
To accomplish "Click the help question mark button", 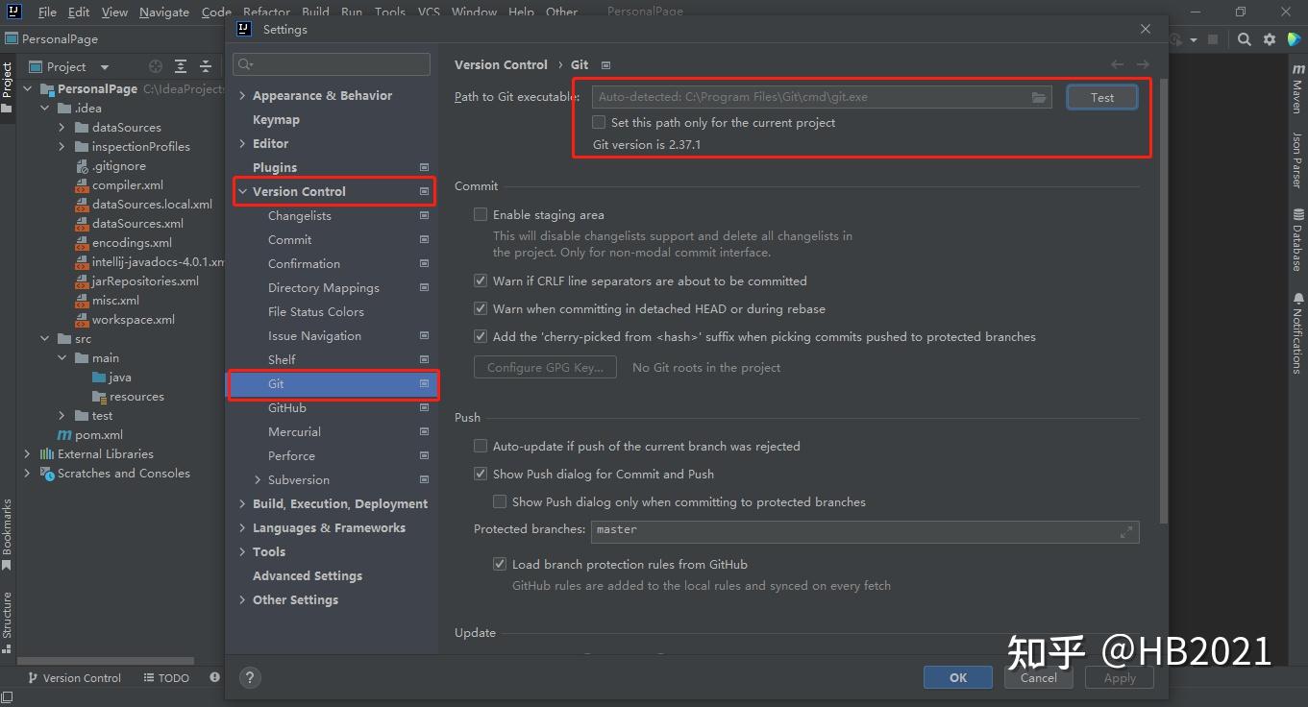I will pyautogui.click(x=249, y=677).
